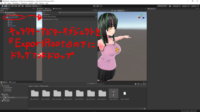Open VRM Exporter window options menu

[x=93, y=10]
